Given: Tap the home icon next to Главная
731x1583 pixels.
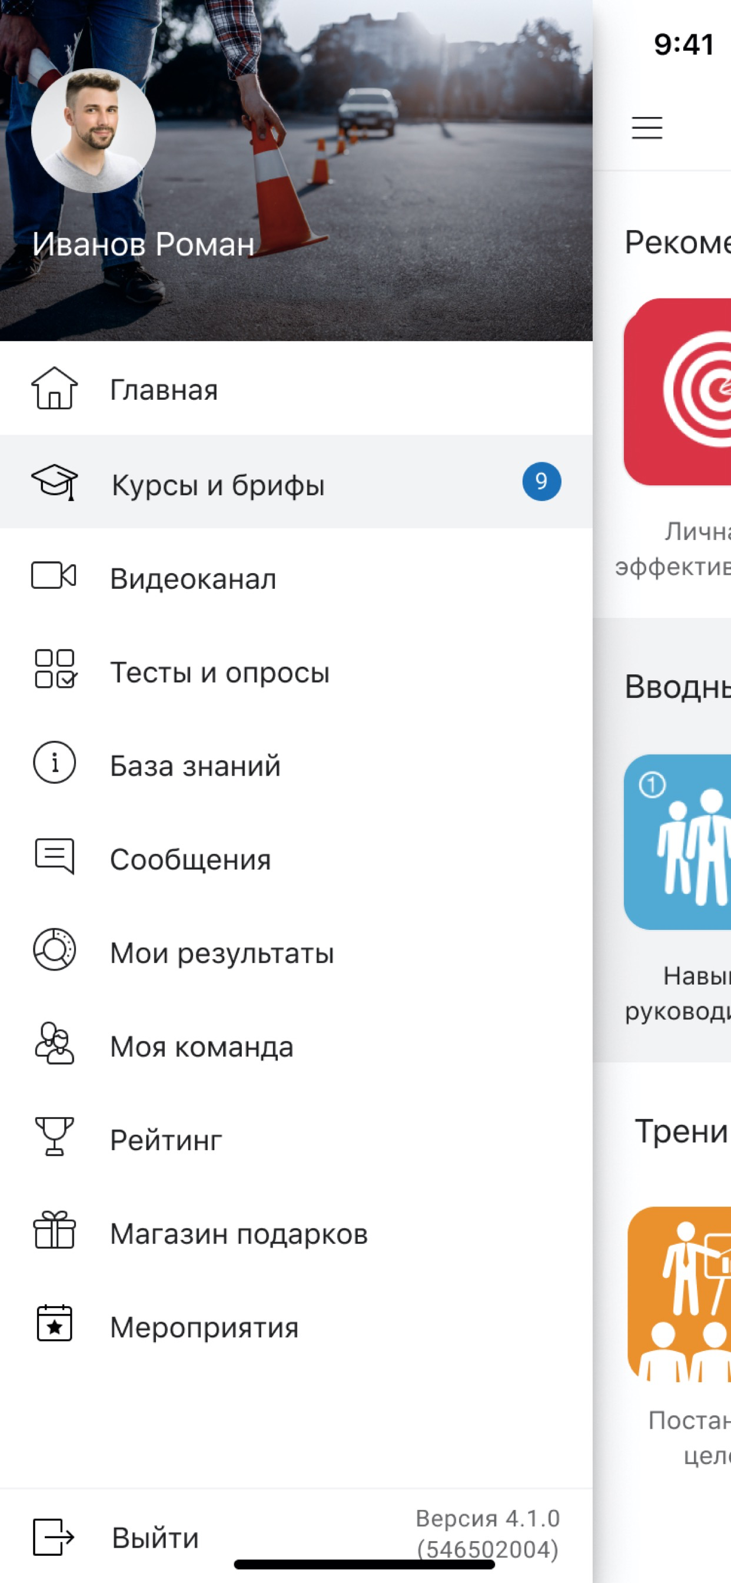Looking at the screenshot, I should point(55,388).
